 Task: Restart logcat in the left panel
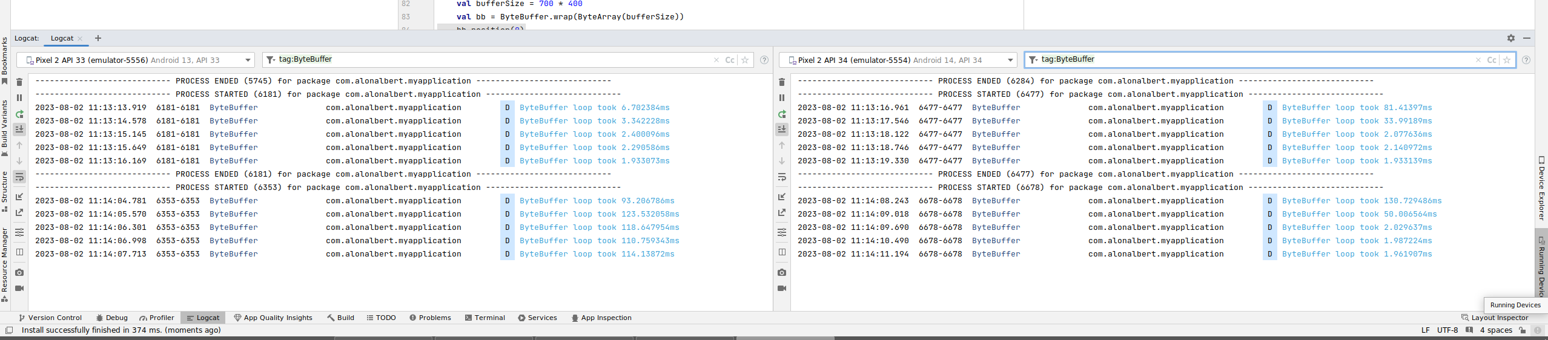(x=19, y=114)
